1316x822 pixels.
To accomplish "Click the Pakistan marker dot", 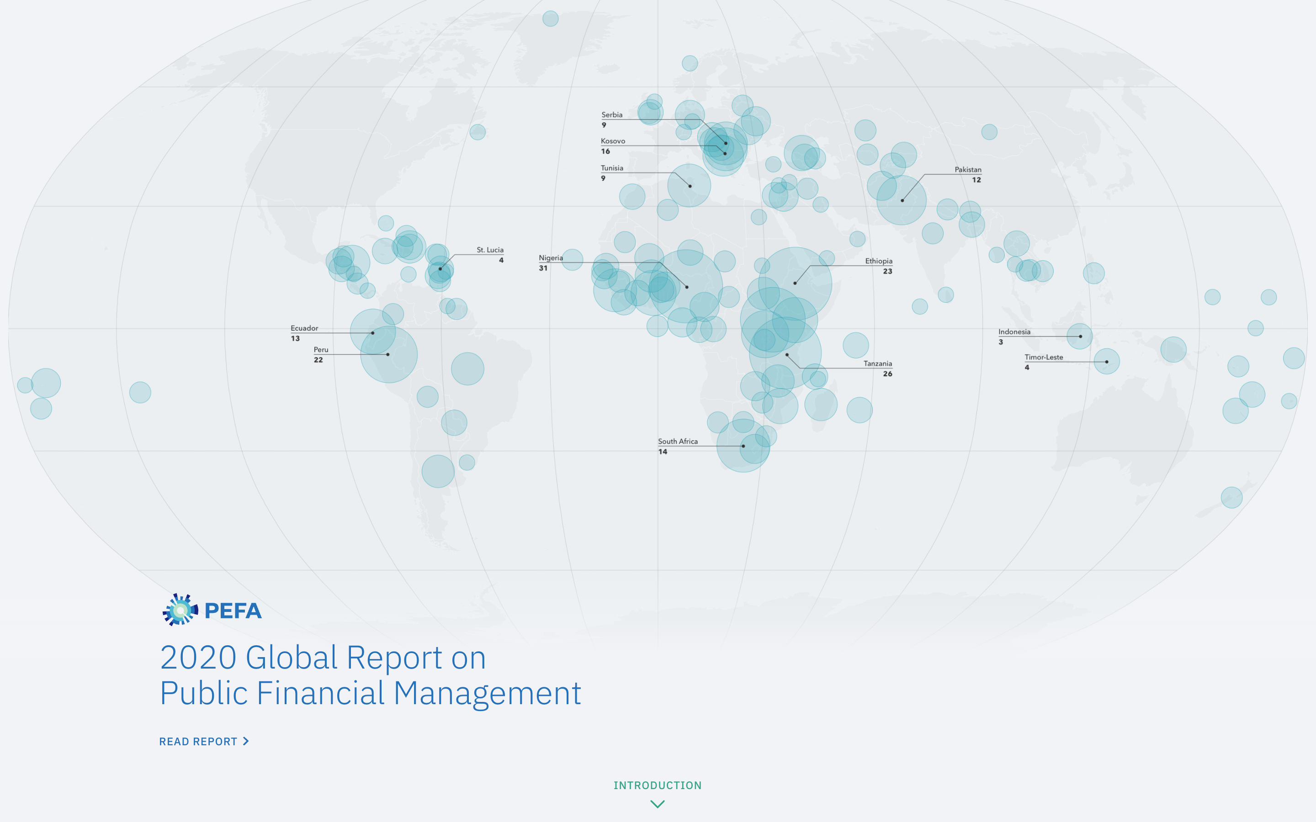I will pos(902,200).
